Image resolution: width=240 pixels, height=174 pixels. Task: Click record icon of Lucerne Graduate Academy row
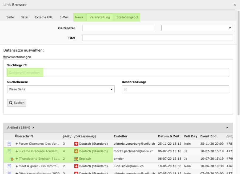(9, 151)
